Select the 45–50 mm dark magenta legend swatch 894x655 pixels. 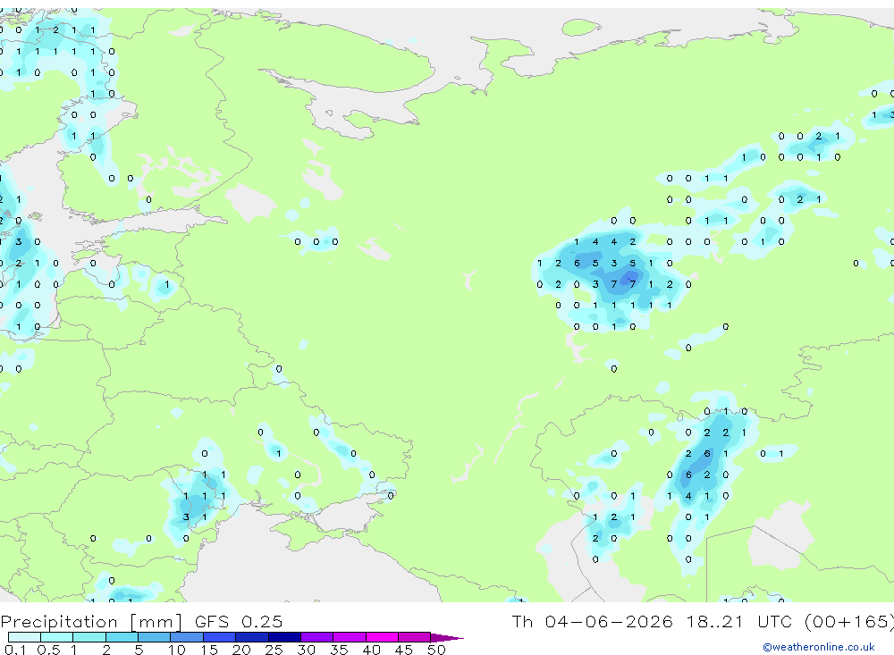coord(415,637)
